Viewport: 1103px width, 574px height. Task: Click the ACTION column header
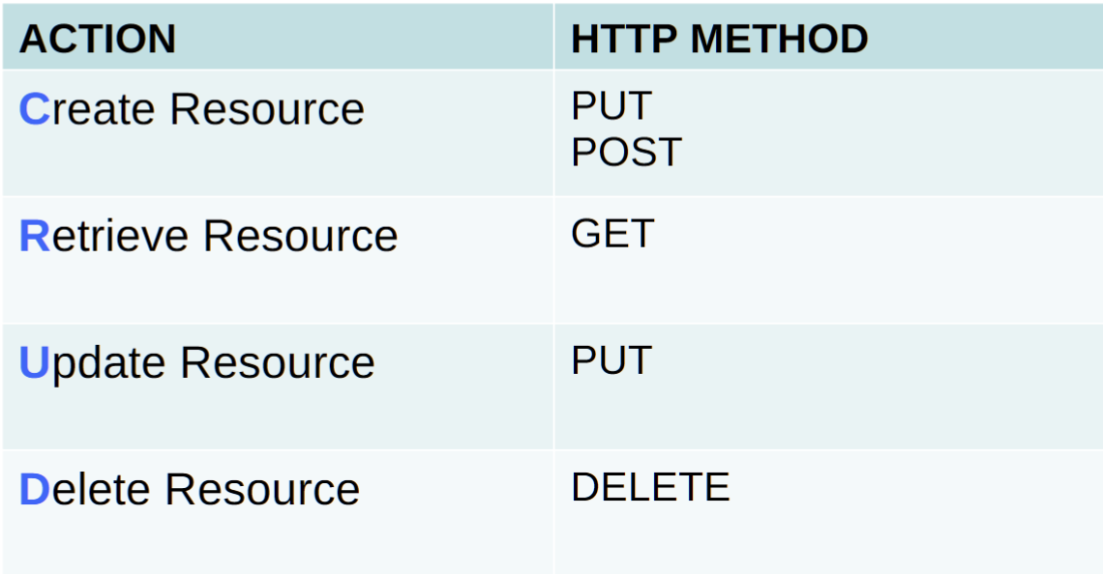pyautogui.click(x=97, y=39)
